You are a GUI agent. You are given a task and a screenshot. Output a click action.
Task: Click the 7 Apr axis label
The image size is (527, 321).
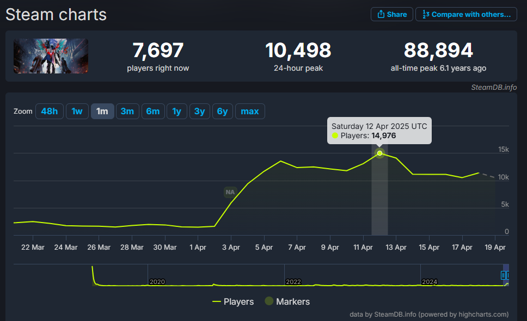297,248
